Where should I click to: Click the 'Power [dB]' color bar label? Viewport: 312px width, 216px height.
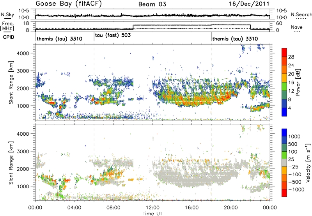point(298,82)
